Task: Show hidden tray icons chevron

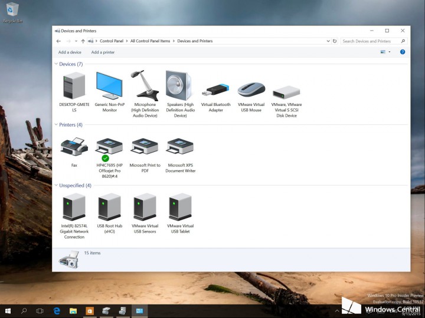Action: click(x=337, y=312)
